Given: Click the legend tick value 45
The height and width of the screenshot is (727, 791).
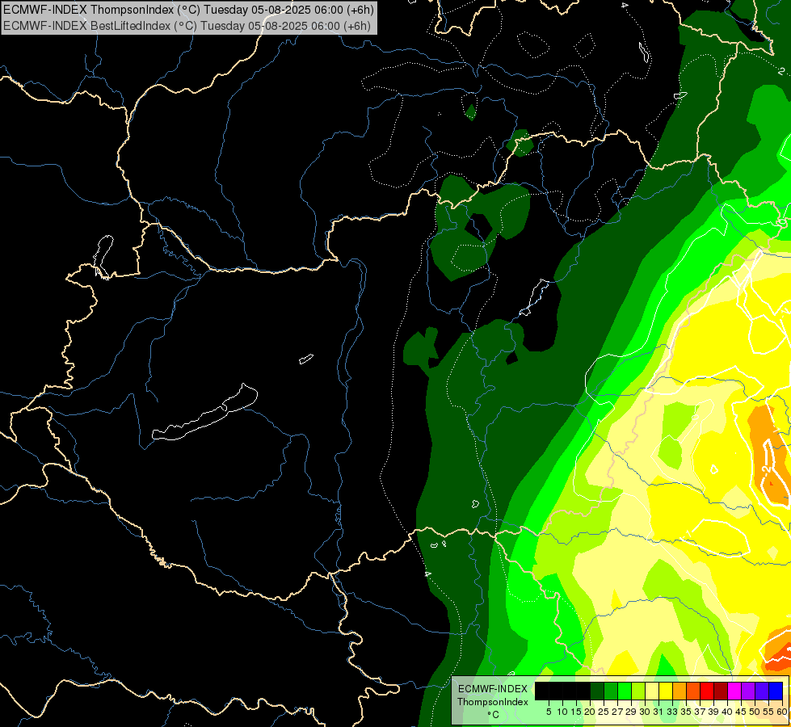Looking at the screenshot, I should pyautogui.click(x=741, y=712).
